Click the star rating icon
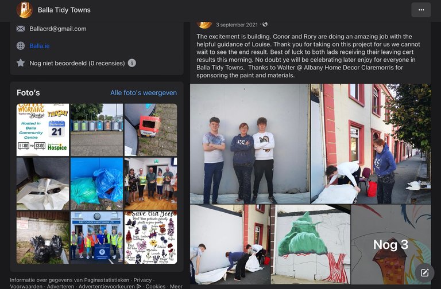The height and width of the screenshot is (289, 441). (x=21, y=63)
